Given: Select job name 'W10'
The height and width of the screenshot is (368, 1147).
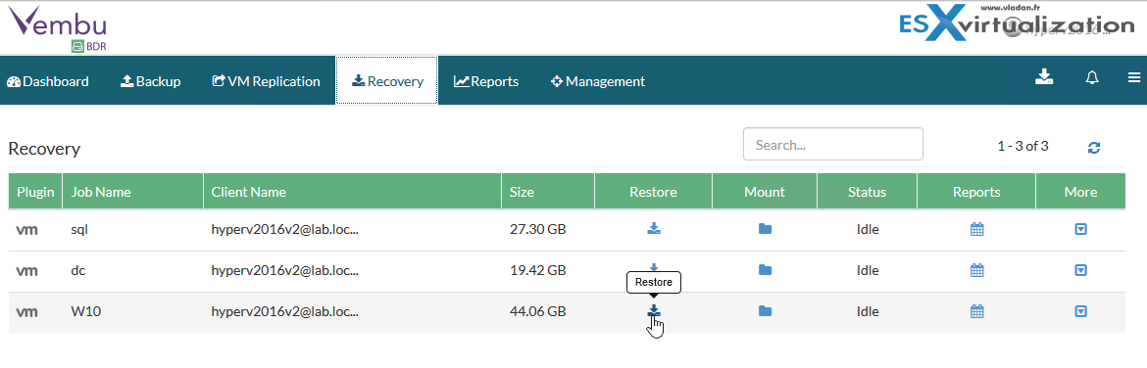Looking at the screenshot, I should point(85,311).
